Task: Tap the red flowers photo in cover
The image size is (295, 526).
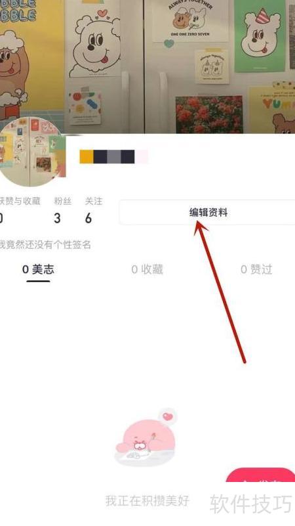Action: click(209, 115)
